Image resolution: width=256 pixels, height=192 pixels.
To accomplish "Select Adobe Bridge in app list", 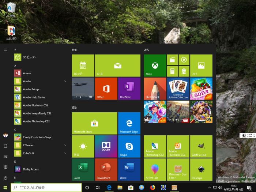I will [x=31, y=89].
